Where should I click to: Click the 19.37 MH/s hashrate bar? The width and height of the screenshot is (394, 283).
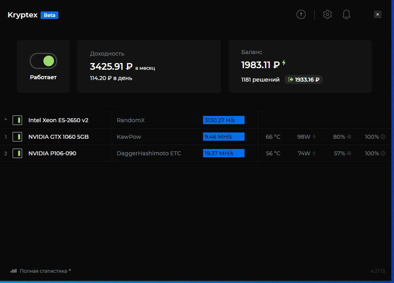pos(224,153)
